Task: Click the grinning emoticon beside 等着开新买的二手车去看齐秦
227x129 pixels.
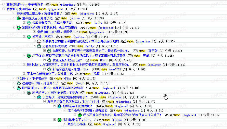Action: coord(29,23)
